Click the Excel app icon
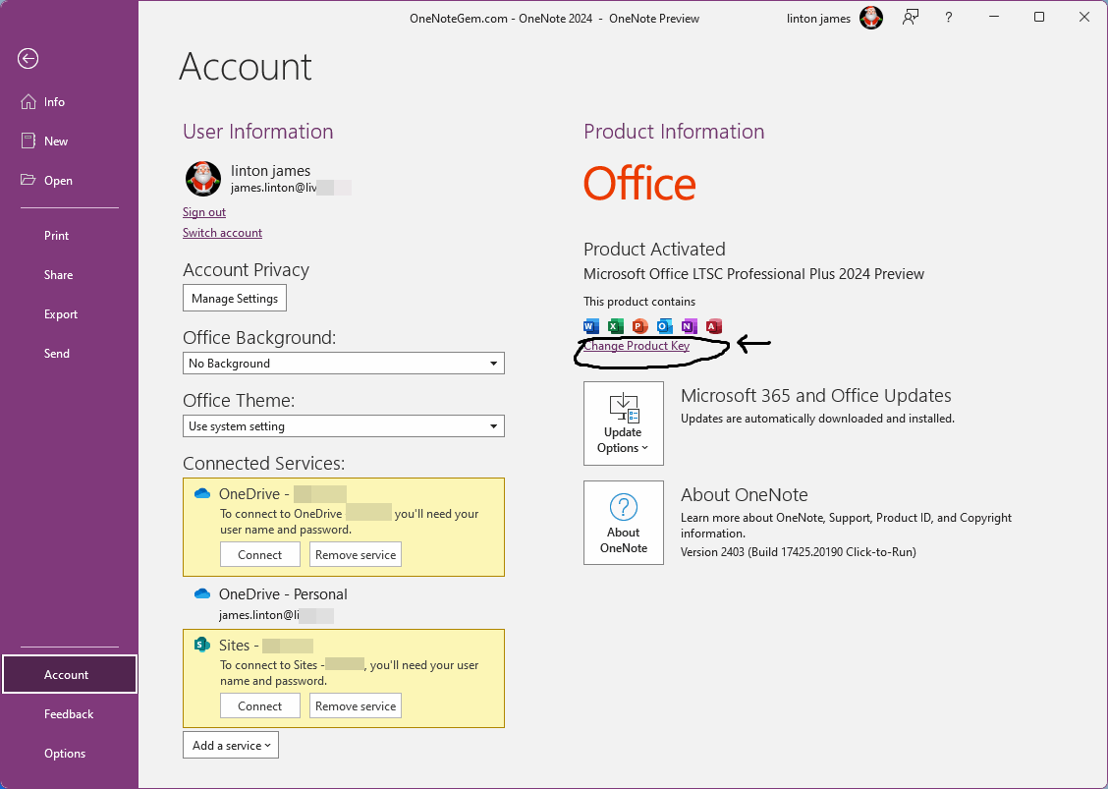Image resolution: width=1108 pixels, height=789 pixels. pyautogui.click(x=616, y=326)
